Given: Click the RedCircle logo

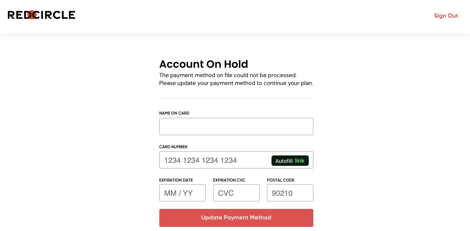Looking at the screenshot, I should pyautogui.click(x=42, y=15).
